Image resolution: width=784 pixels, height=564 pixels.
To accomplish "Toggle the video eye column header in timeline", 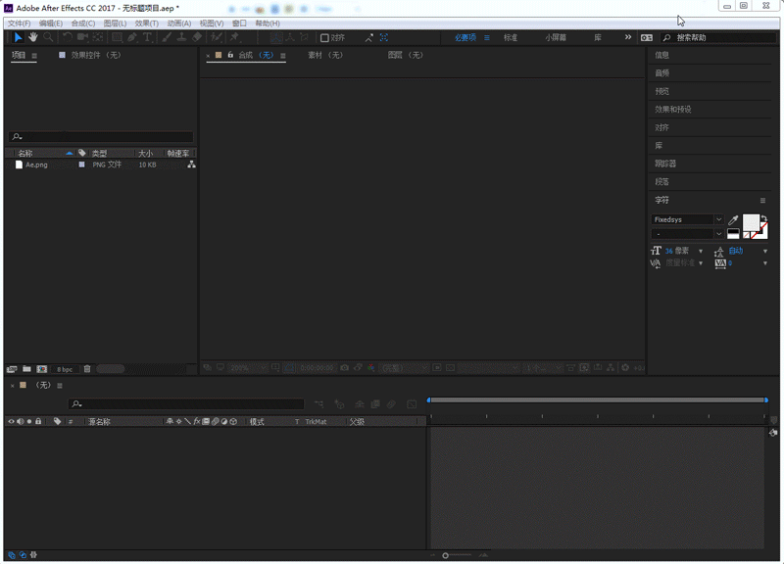I will coord(11,421).
